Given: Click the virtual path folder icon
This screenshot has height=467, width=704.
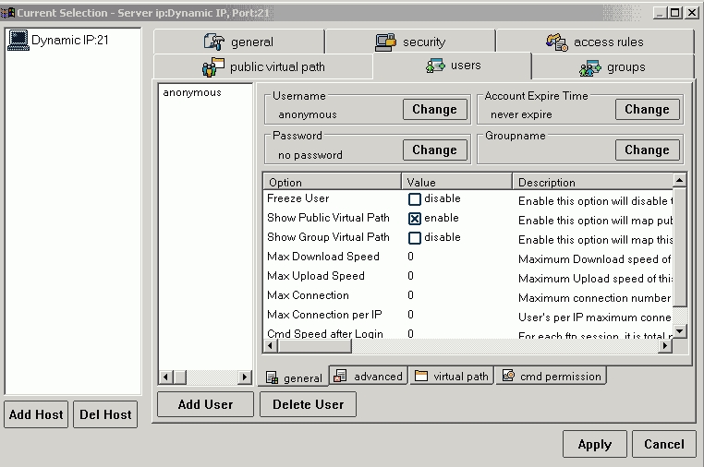Looking at the screenshot, I should point(421,376).
